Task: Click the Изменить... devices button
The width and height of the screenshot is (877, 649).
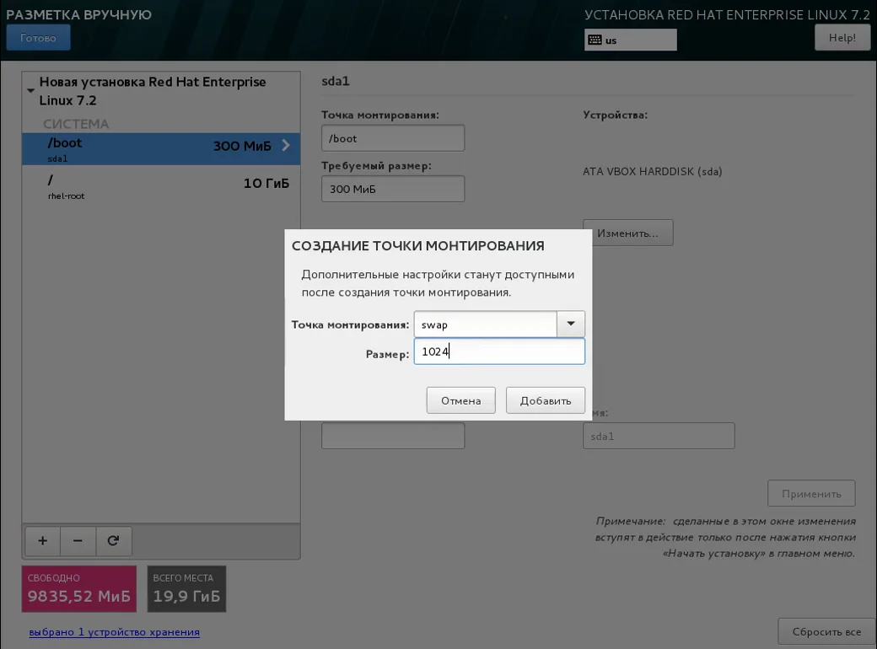Action: (x=627, y=233)
